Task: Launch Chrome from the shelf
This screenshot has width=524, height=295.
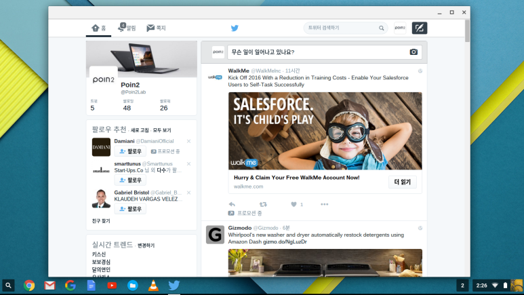Action: pyautogui.click(x=29, y=286)
